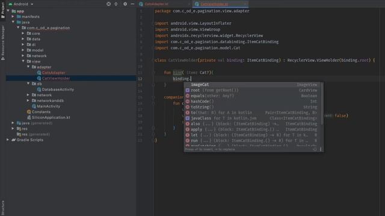Select CatsAdapter file in project tree

[x=54, y=73]
